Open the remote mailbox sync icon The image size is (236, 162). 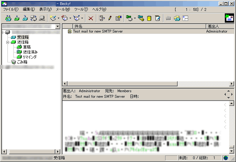(33, 18)
